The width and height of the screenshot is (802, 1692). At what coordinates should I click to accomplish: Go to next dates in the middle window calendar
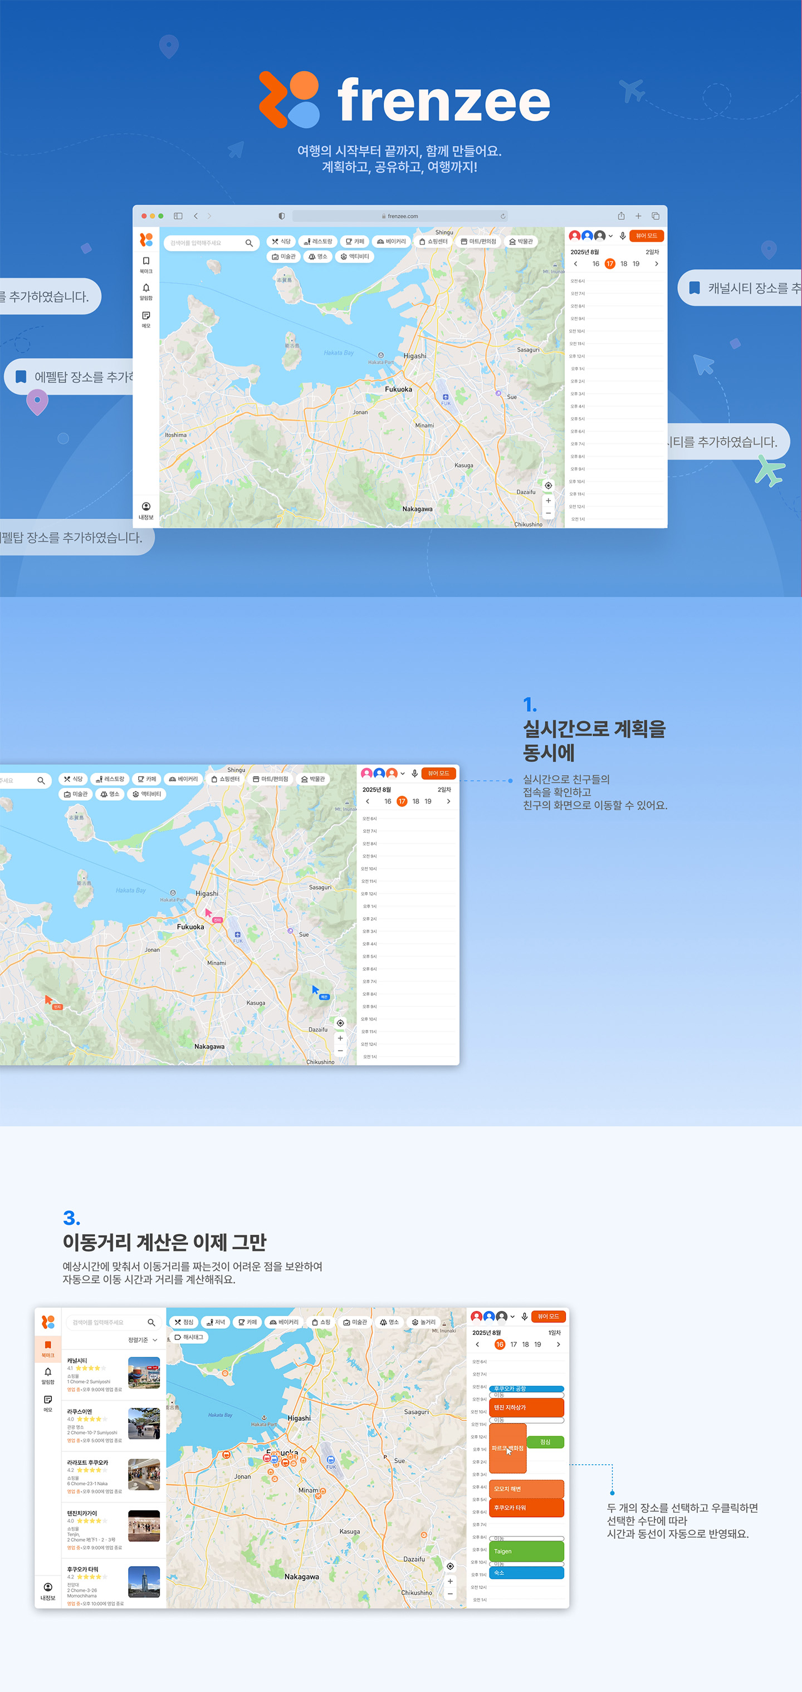449,801
